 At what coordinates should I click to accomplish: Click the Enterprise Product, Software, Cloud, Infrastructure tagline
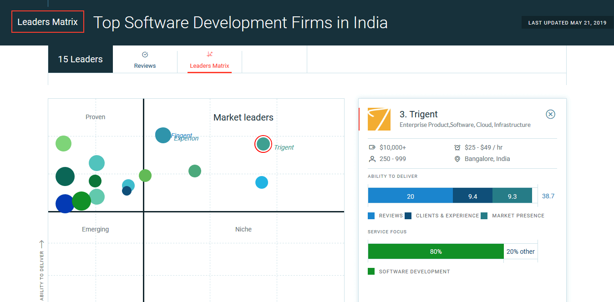tap(465, 125)
